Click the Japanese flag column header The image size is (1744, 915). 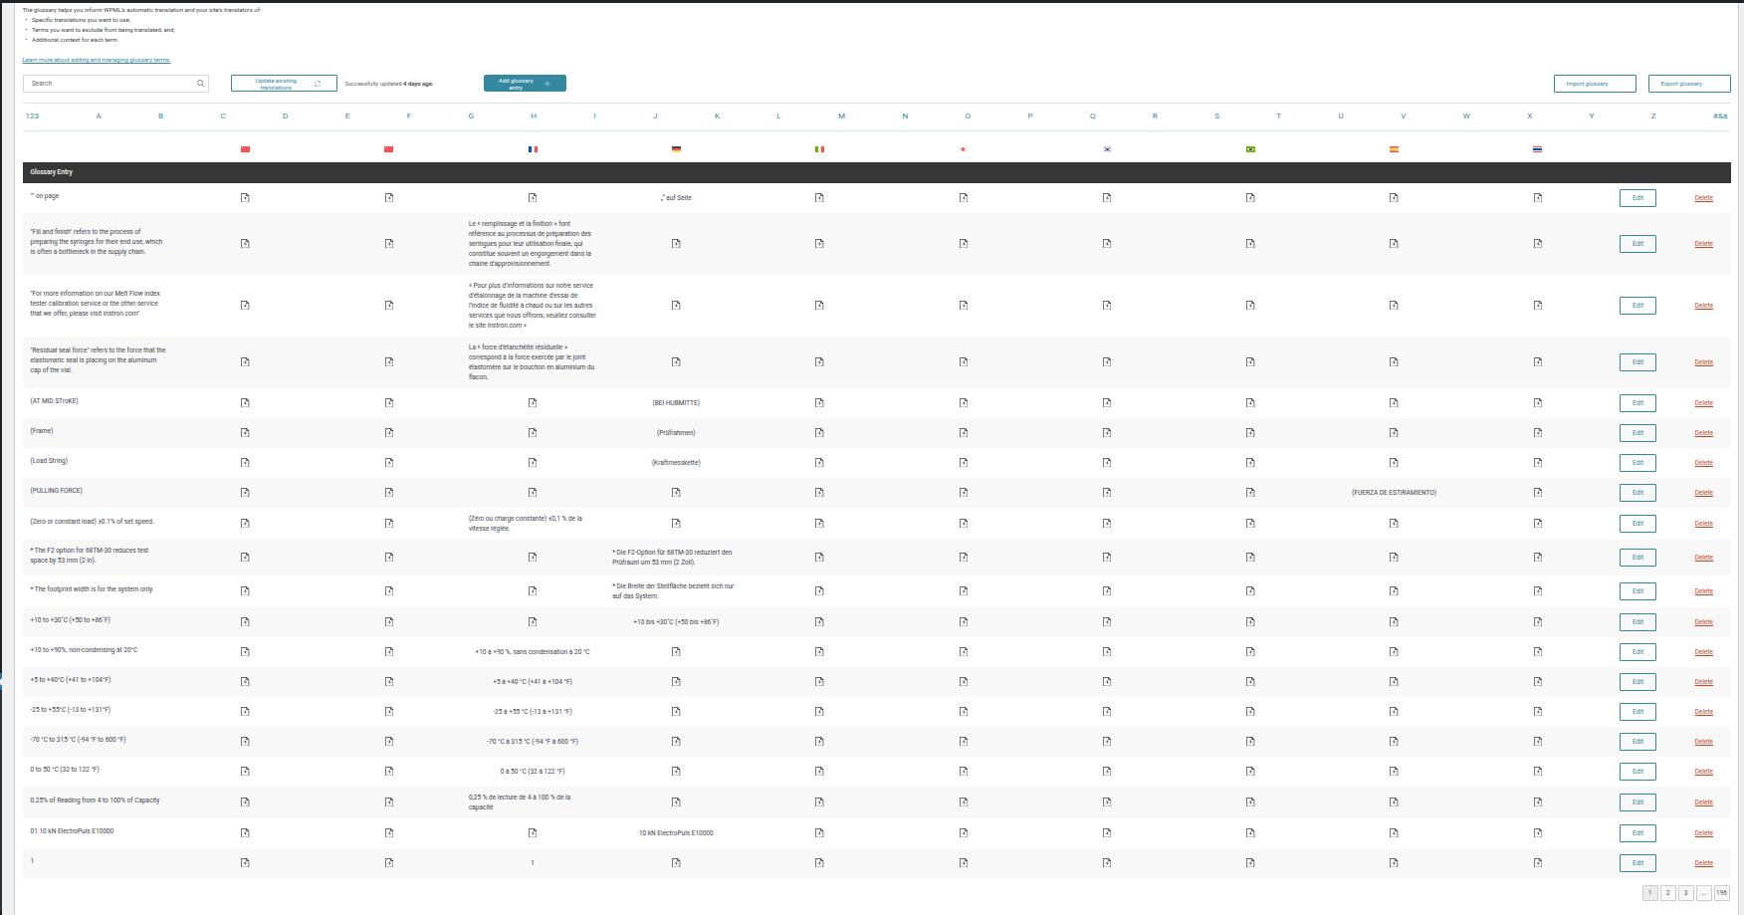(963, 149)
